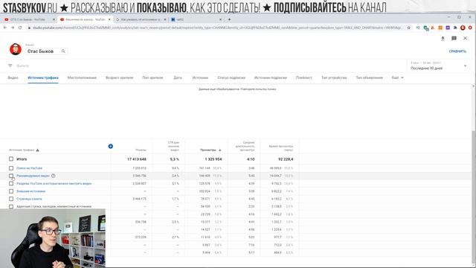This screenshot has width=476, height=268.
Task: Open the Пол зрителя tab
Action: 152,77
